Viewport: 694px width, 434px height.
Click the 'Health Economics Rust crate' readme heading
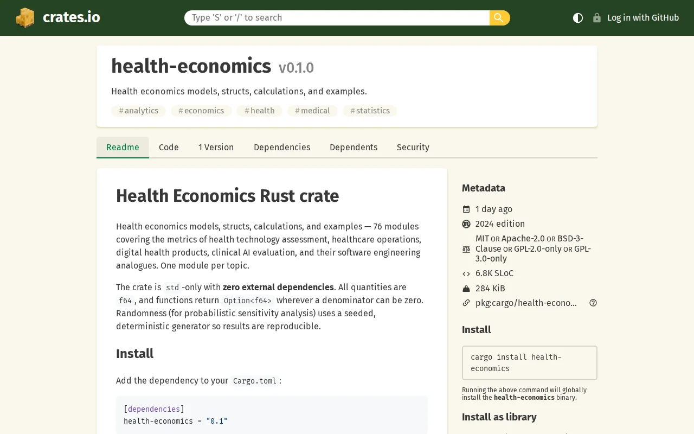pyautogui.click(x=227, y=196)
